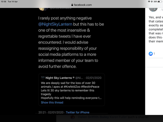Click the like count '1' beside thumbs-up

pyautogui.click(x=154, y=54)
